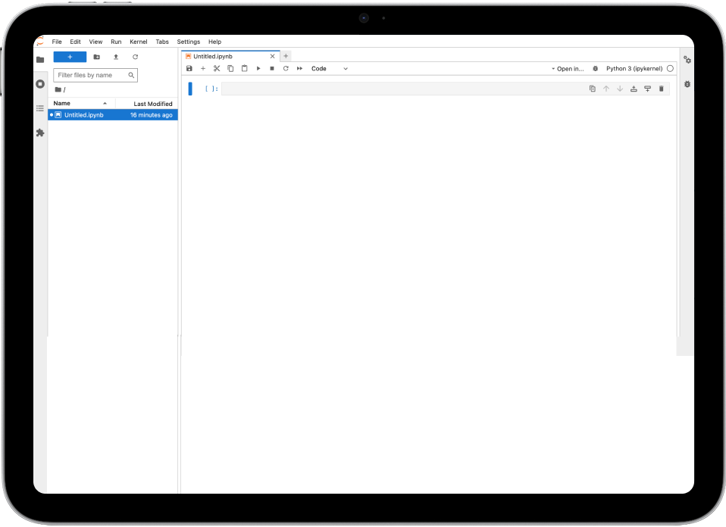Interrupt the kernel with stop button
726x527 pixels.
click(x=272, y=68)
